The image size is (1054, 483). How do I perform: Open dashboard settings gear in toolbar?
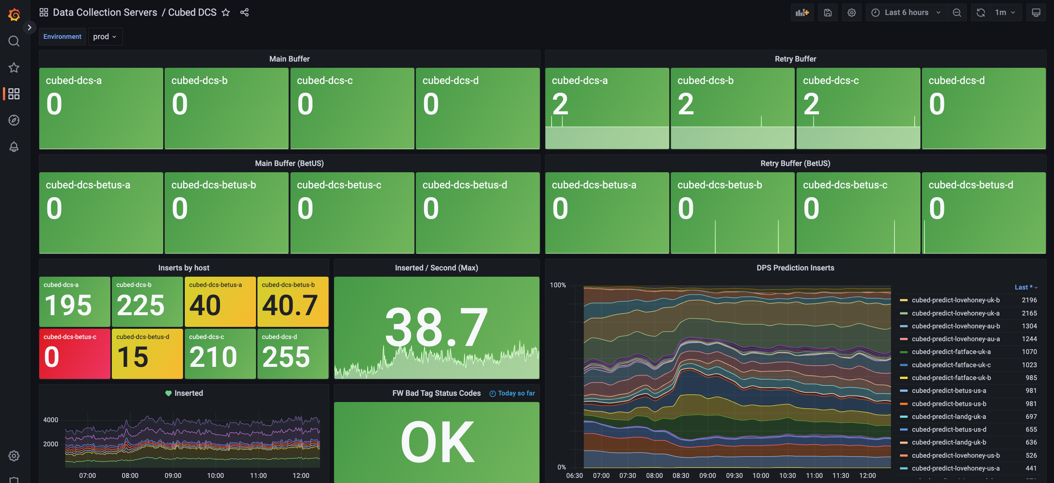[852, 13]
